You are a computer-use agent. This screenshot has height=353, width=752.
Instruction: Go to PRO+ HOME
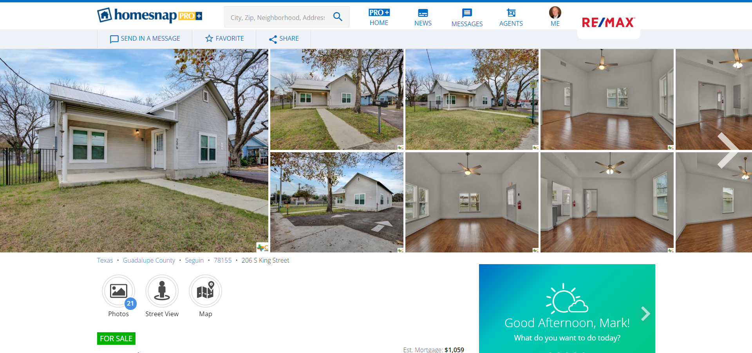point(379,17)
